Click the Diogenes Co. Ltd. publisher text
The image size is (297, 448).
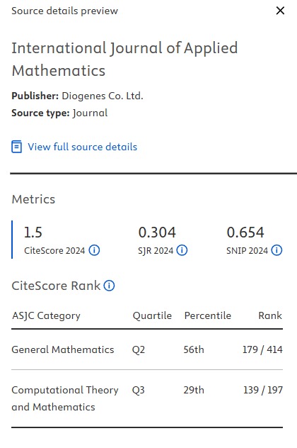pos(103,96)
